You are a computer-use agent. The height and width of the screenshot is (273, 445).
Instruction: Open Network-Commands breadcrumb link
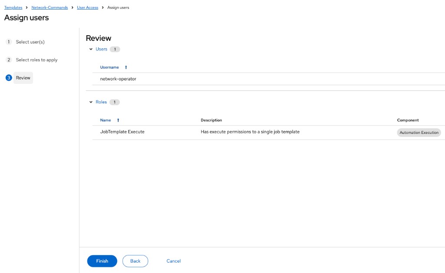click(50, 7)
